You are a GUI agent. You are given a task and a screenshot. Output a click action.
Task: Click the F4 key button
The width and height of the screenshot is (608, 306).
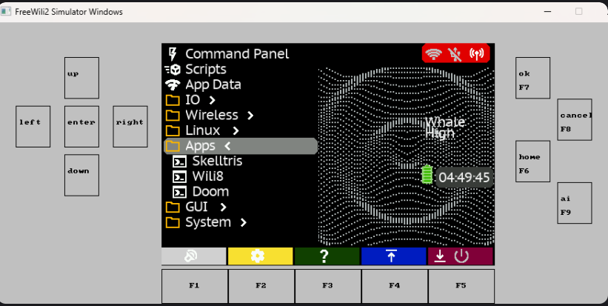tap(395, 286)
